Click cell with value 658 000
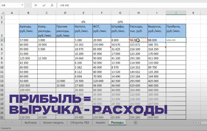The height and width of the screenshot is (131, 207). 157,117
